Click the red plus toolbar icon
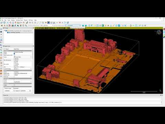 pyautogui.click(x=60, y=23)
